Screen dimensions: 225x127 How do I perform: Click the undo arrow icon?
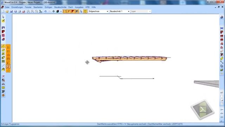pyautogui.click(x=45, y=11)
